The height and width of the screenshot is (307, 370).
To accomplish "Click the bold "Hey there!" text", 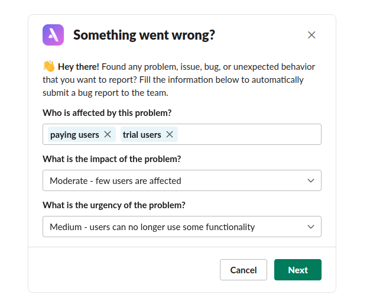I will tap(78, 67).
